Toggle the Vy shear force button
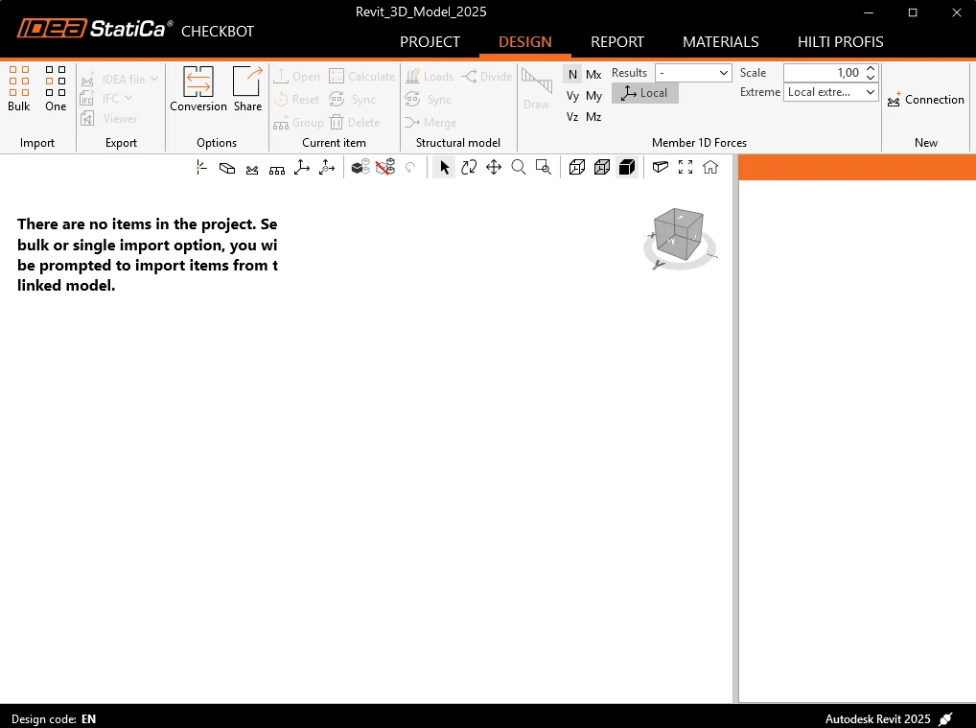976x728 pixels. pos(572,96)
